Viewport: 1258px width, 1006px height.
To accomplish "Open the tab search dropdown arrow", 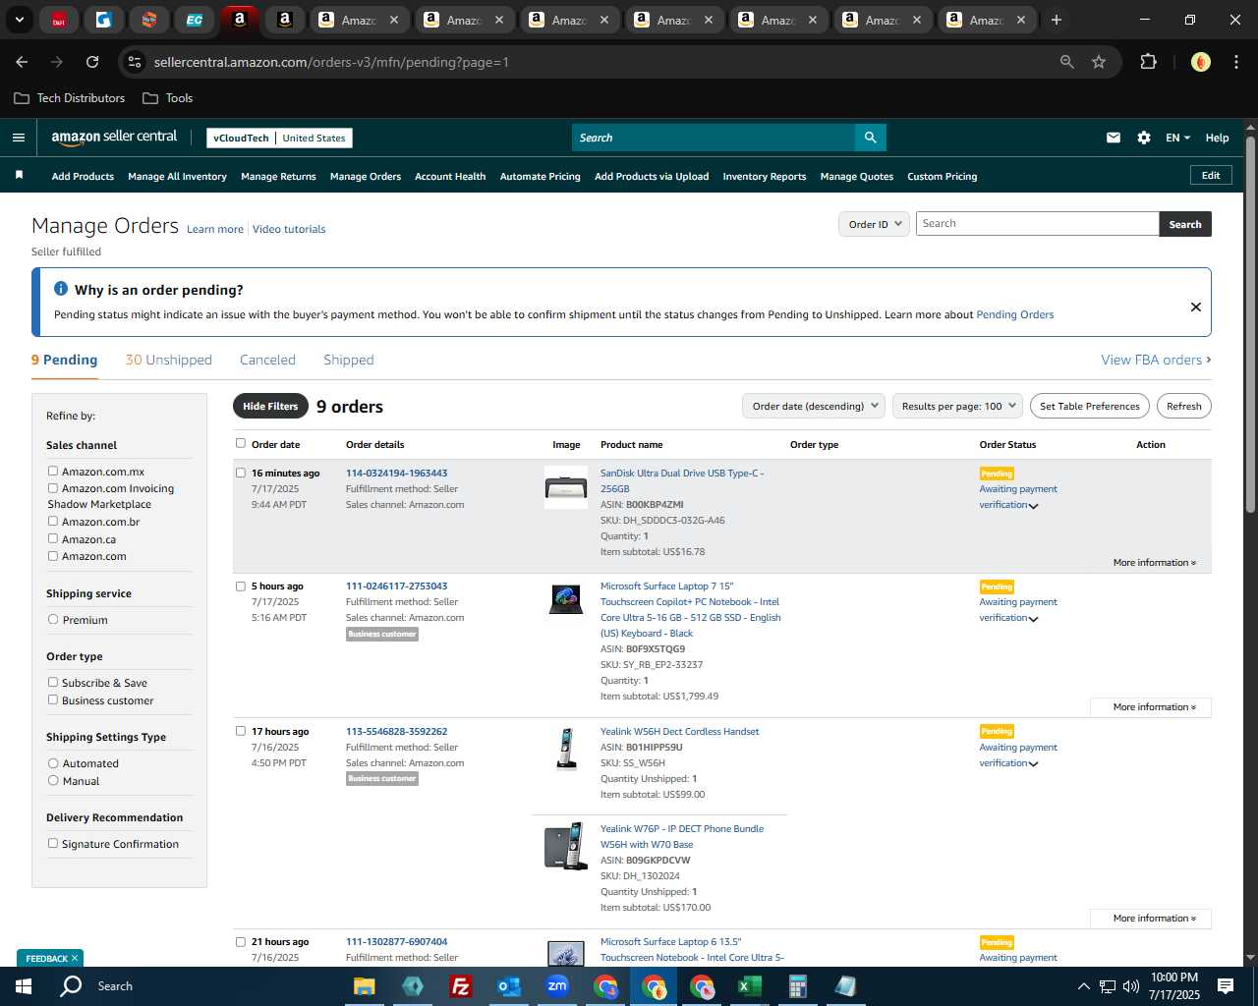I will click(x=19, y=20).
